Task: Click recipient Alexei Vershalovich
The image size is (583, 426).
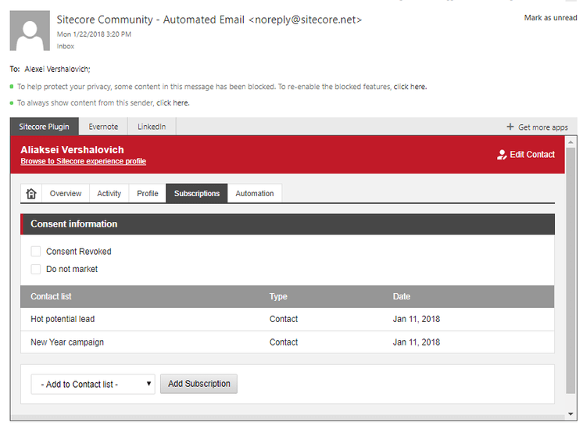Action: [x=57, y=69]
